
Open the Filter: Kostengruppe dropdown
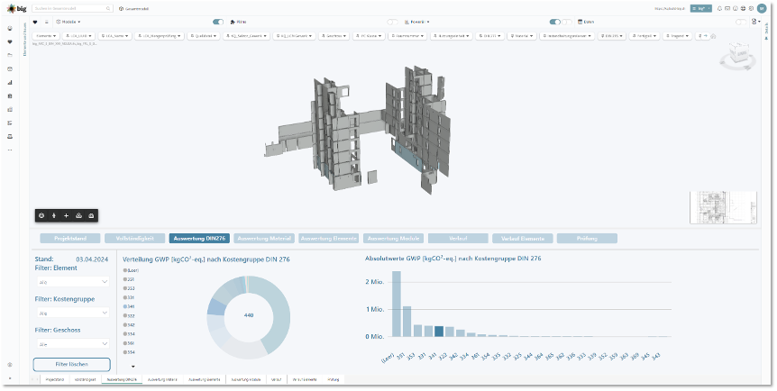pos(71,313)
